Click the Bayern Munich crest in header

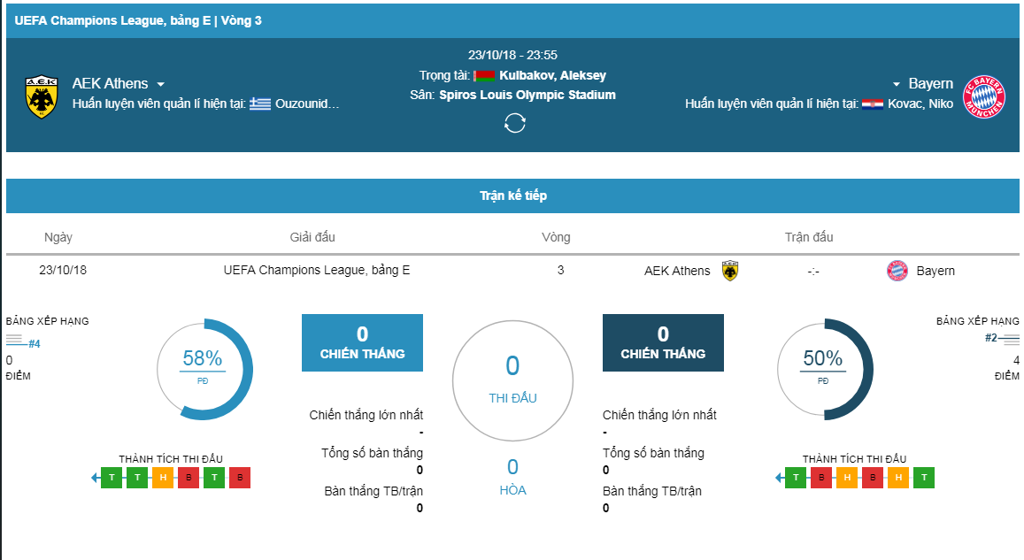[x=984, y=97]
